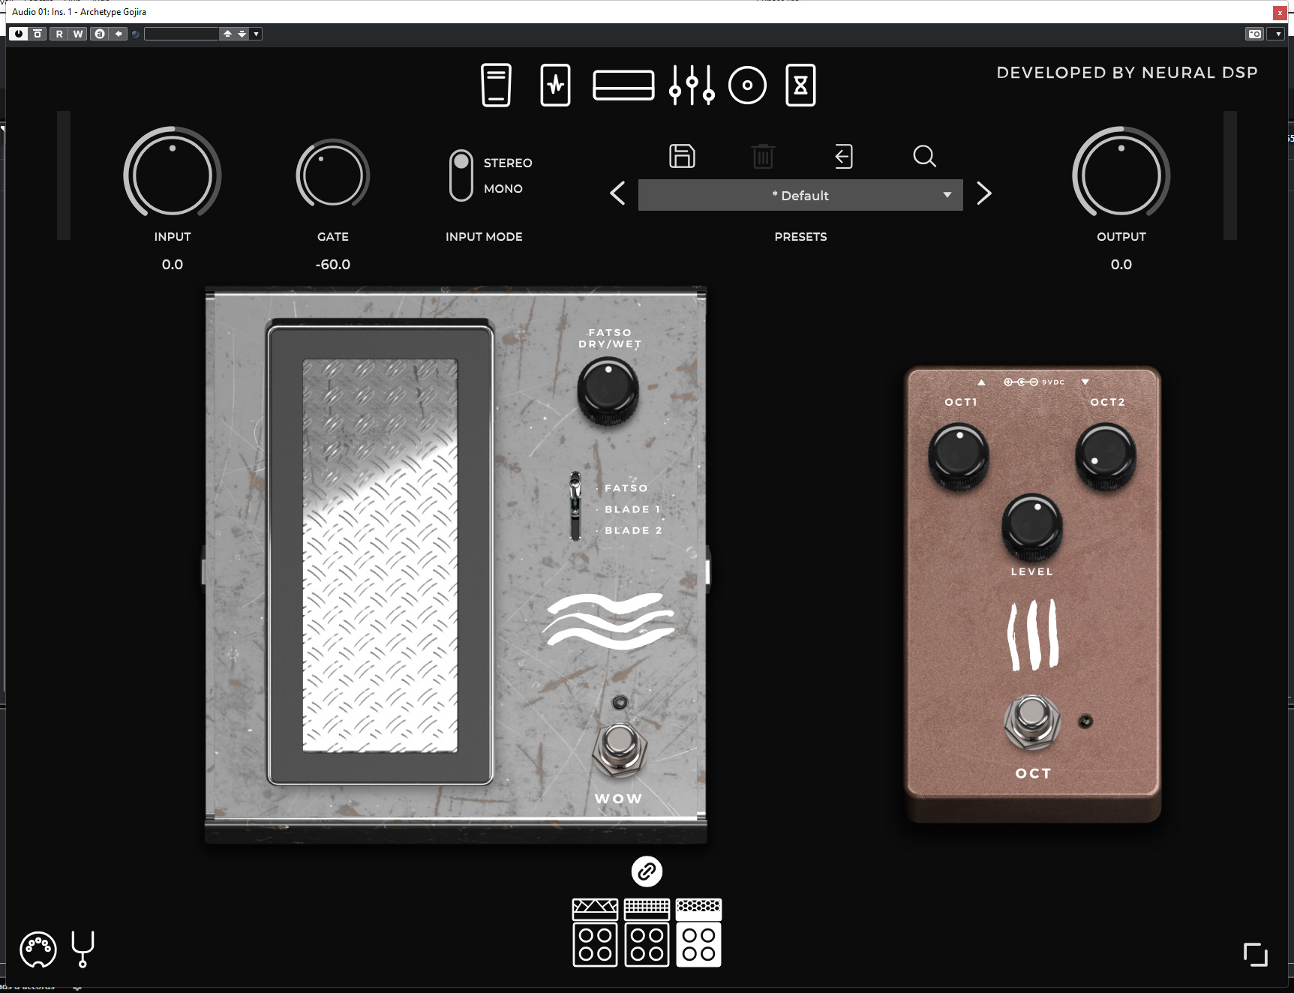Click the link icon below the pedals

coord(647,871)
